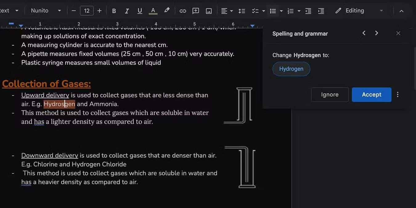Click the Plastic syringe measures line
Image resolution: width=416 pixels, height=208 pixels.
(91, 63)
